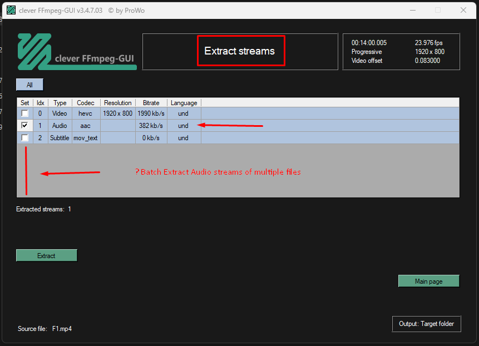Image resolution: width=479 pixels, height=346 pixels.
Task: Click the 00:14:00.005 duration value
Action: click(x=369, y=43)
